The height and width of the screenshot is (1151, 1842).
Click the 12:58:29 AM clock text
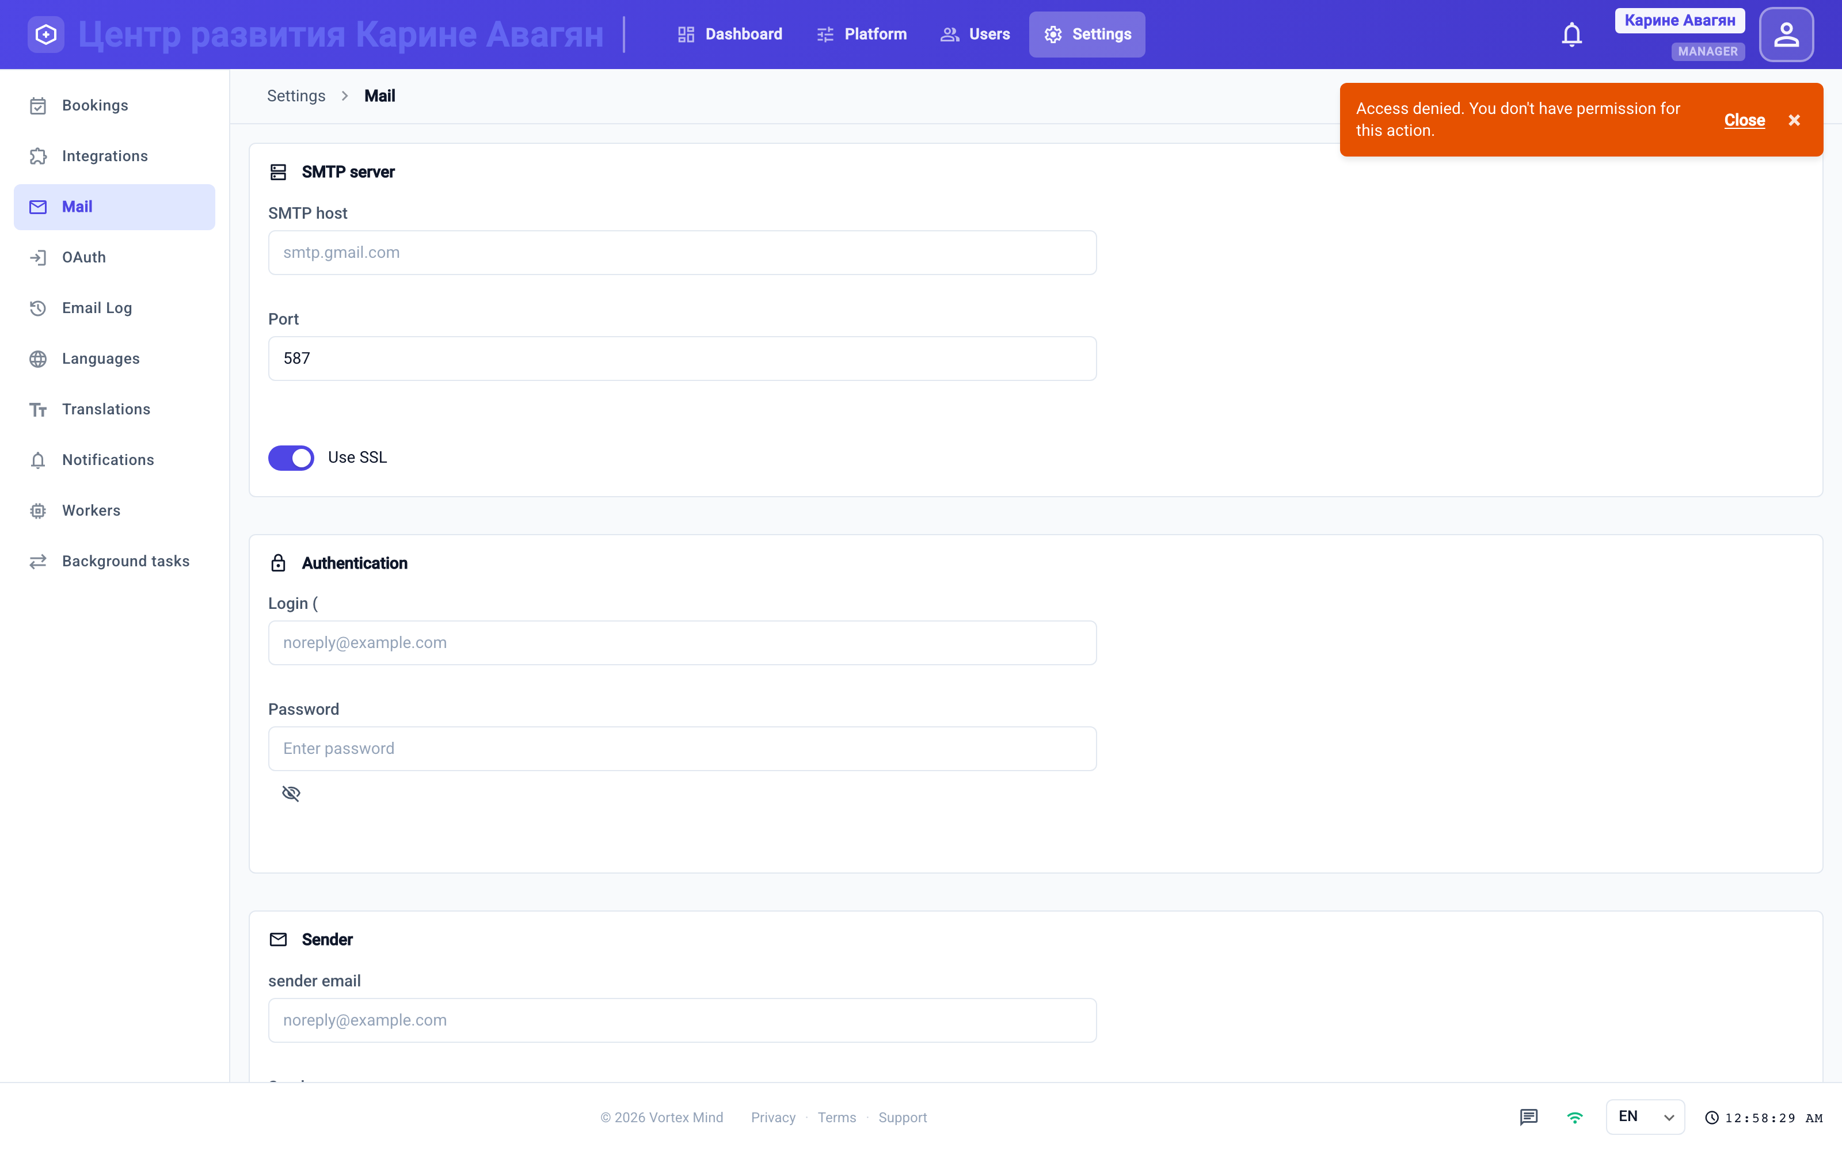[1774, 1118]
